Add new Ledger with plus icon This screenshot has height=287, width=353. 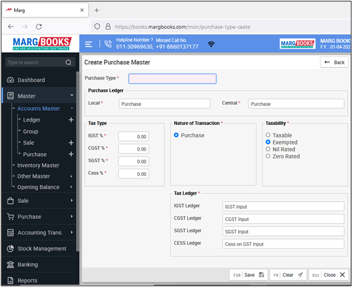71,120
